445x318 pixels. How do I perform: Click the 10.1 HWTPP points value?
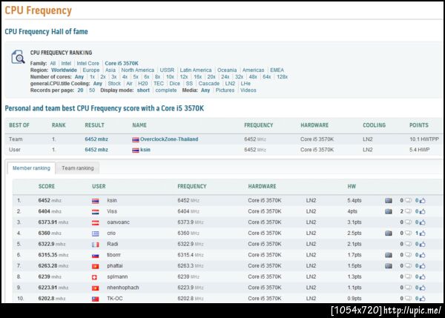coord(424,139)
